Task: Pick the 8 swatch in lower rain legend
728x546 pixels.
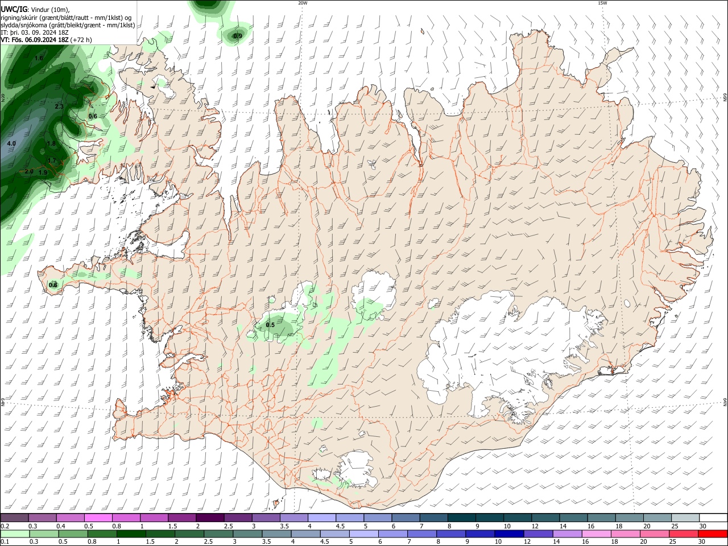Action: click(452, 533)
